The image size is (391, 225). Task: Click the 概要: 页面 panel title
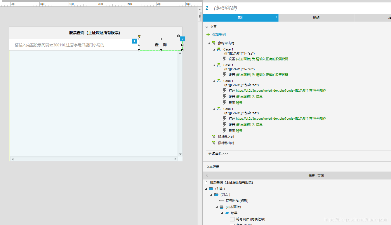pos(316,176)
